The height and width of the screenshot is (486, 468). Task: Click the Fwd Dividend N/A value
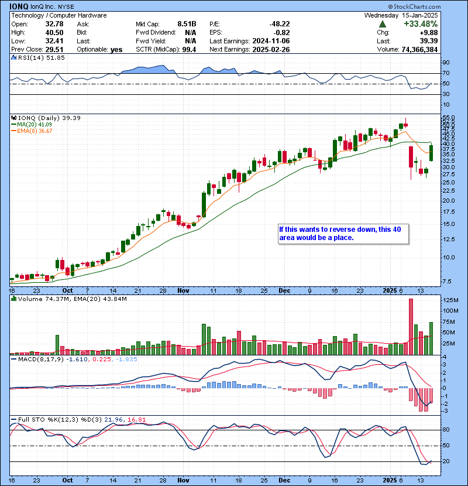pos(191,33)
